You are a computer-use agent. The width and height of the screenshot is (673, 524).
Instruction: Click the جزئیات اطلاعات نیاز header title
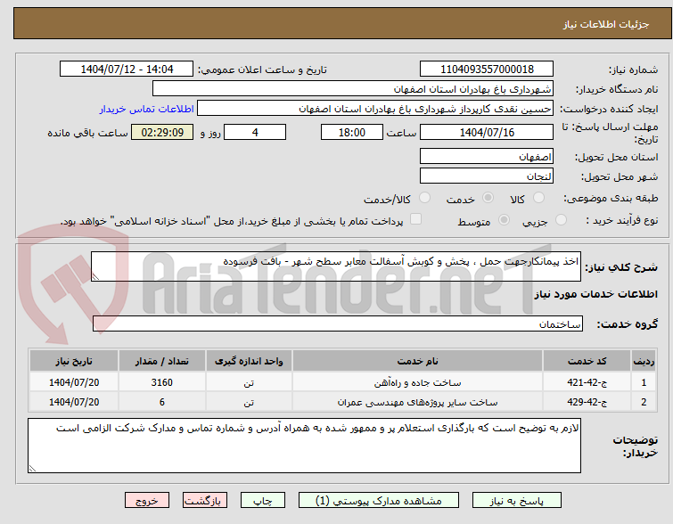pyautogui.click(x=605, y=24)
